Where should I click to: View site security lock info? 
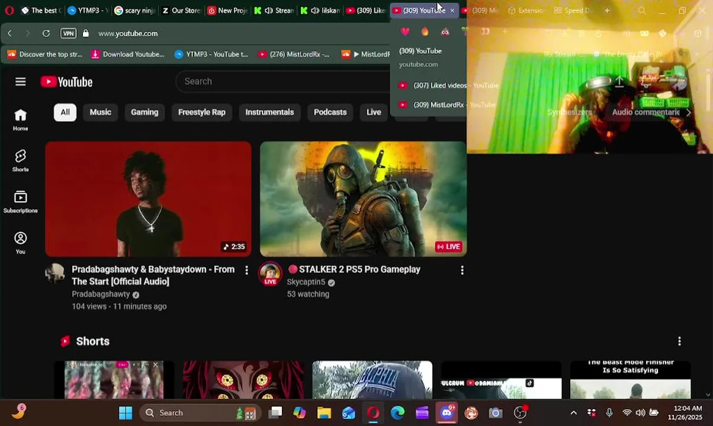tap(86, 33)
